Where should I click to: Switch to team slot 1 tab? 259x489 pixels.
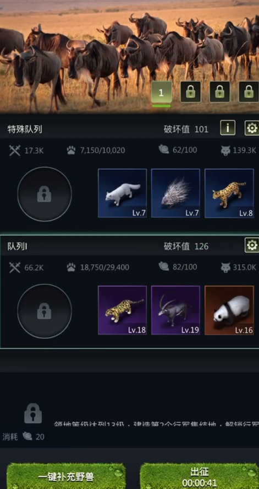pyautogui.click(x=161, y=92)
